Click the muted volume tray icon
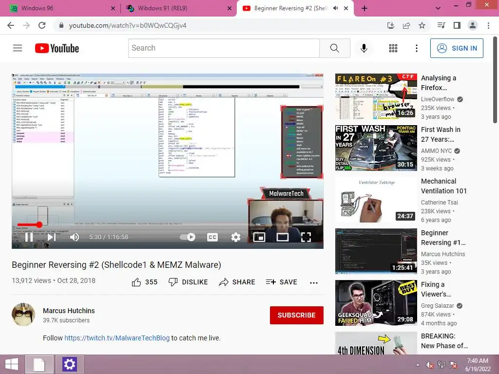Viewport: 499px width, 374px height. tap(430, 364)
